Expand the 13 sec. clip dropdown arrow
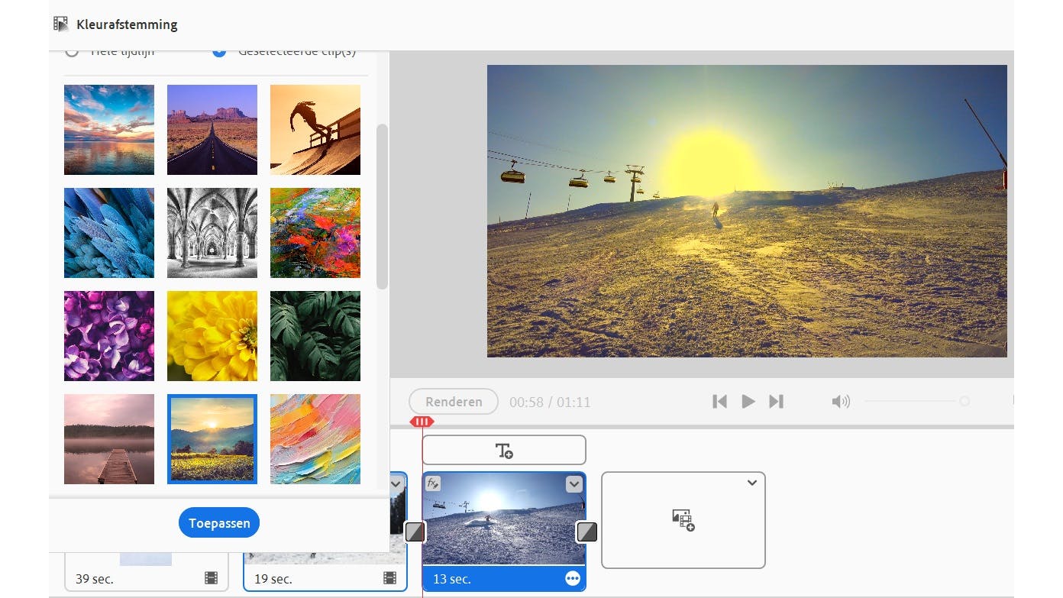1063x598 pixels. coord(574,484)
